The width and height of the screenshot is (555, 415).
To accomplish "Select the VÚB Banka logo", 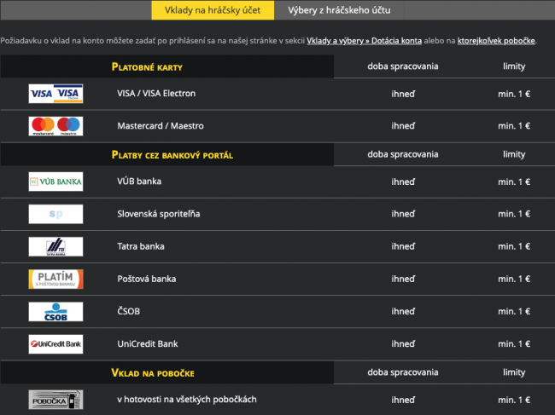I will pyautogui.click(x=55, y=182).
